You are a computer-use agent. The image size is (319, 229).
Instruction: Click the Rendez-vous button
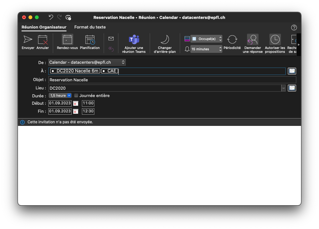(x=67, y=40)
